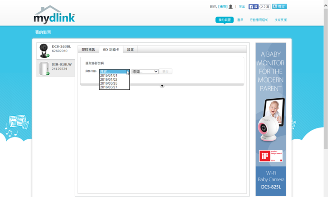Open the 設定 settings tab
328x197 pixels.
pos(130,50)
